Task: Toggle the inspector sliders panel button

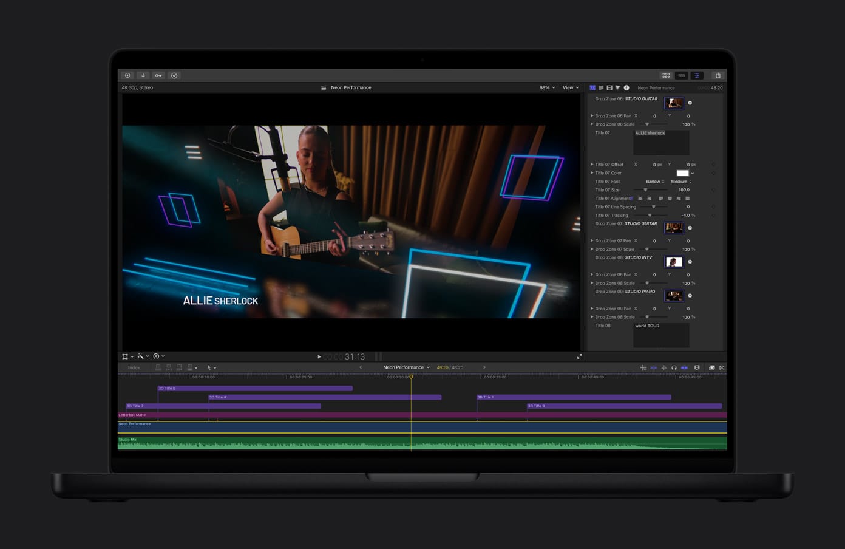Action: click(x=697, y=75)
